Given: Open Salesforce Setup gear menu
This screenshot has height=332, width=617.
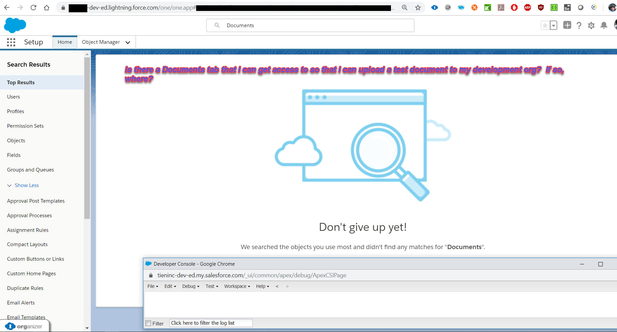Looking at the screenshot, I should (x=591, y=26).
